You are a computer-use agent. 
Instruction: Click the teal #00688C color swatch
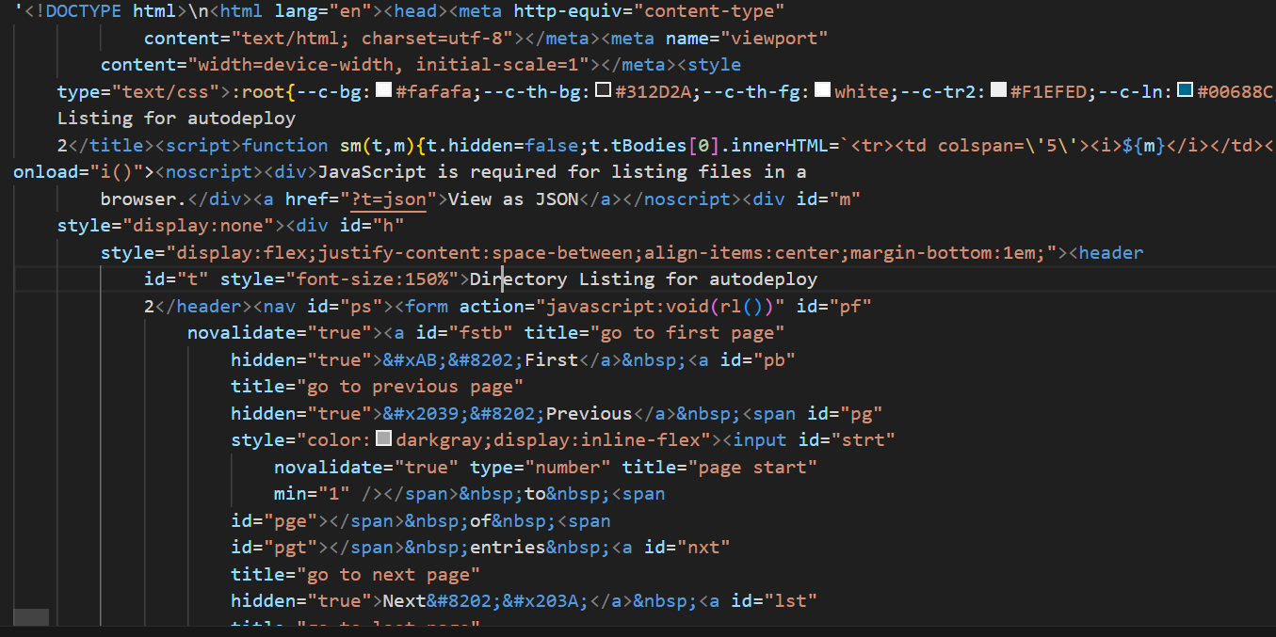pos(1186,91)
